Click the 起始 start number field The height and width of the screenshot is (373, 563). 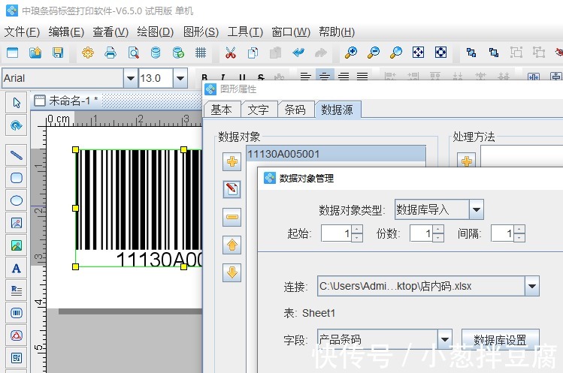(x=337, y=233)
